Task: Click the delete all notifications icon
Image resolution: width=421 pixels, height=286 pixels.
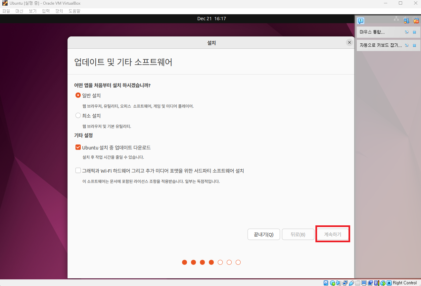Action: [416, 21]
